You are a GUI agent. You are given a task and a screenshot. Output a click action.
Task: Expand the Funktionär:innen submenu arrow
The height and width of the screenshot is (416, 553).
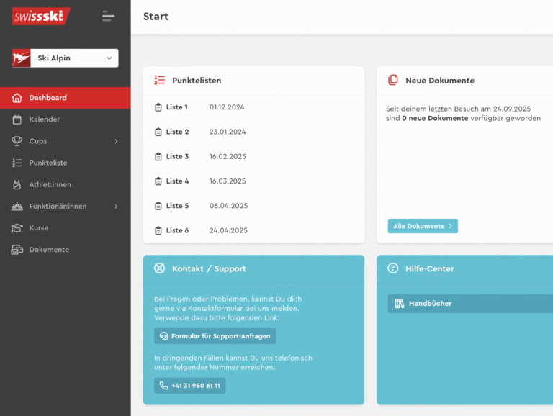click(x=116, y=207)
